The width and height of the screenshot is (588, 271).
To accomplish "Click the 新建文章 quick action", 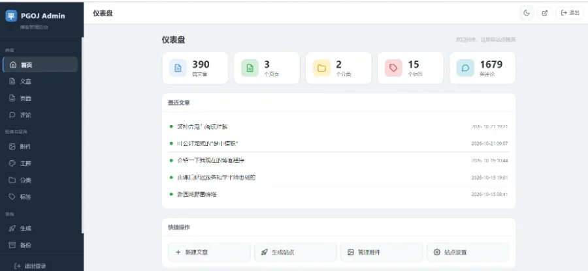I will (209, 252).
